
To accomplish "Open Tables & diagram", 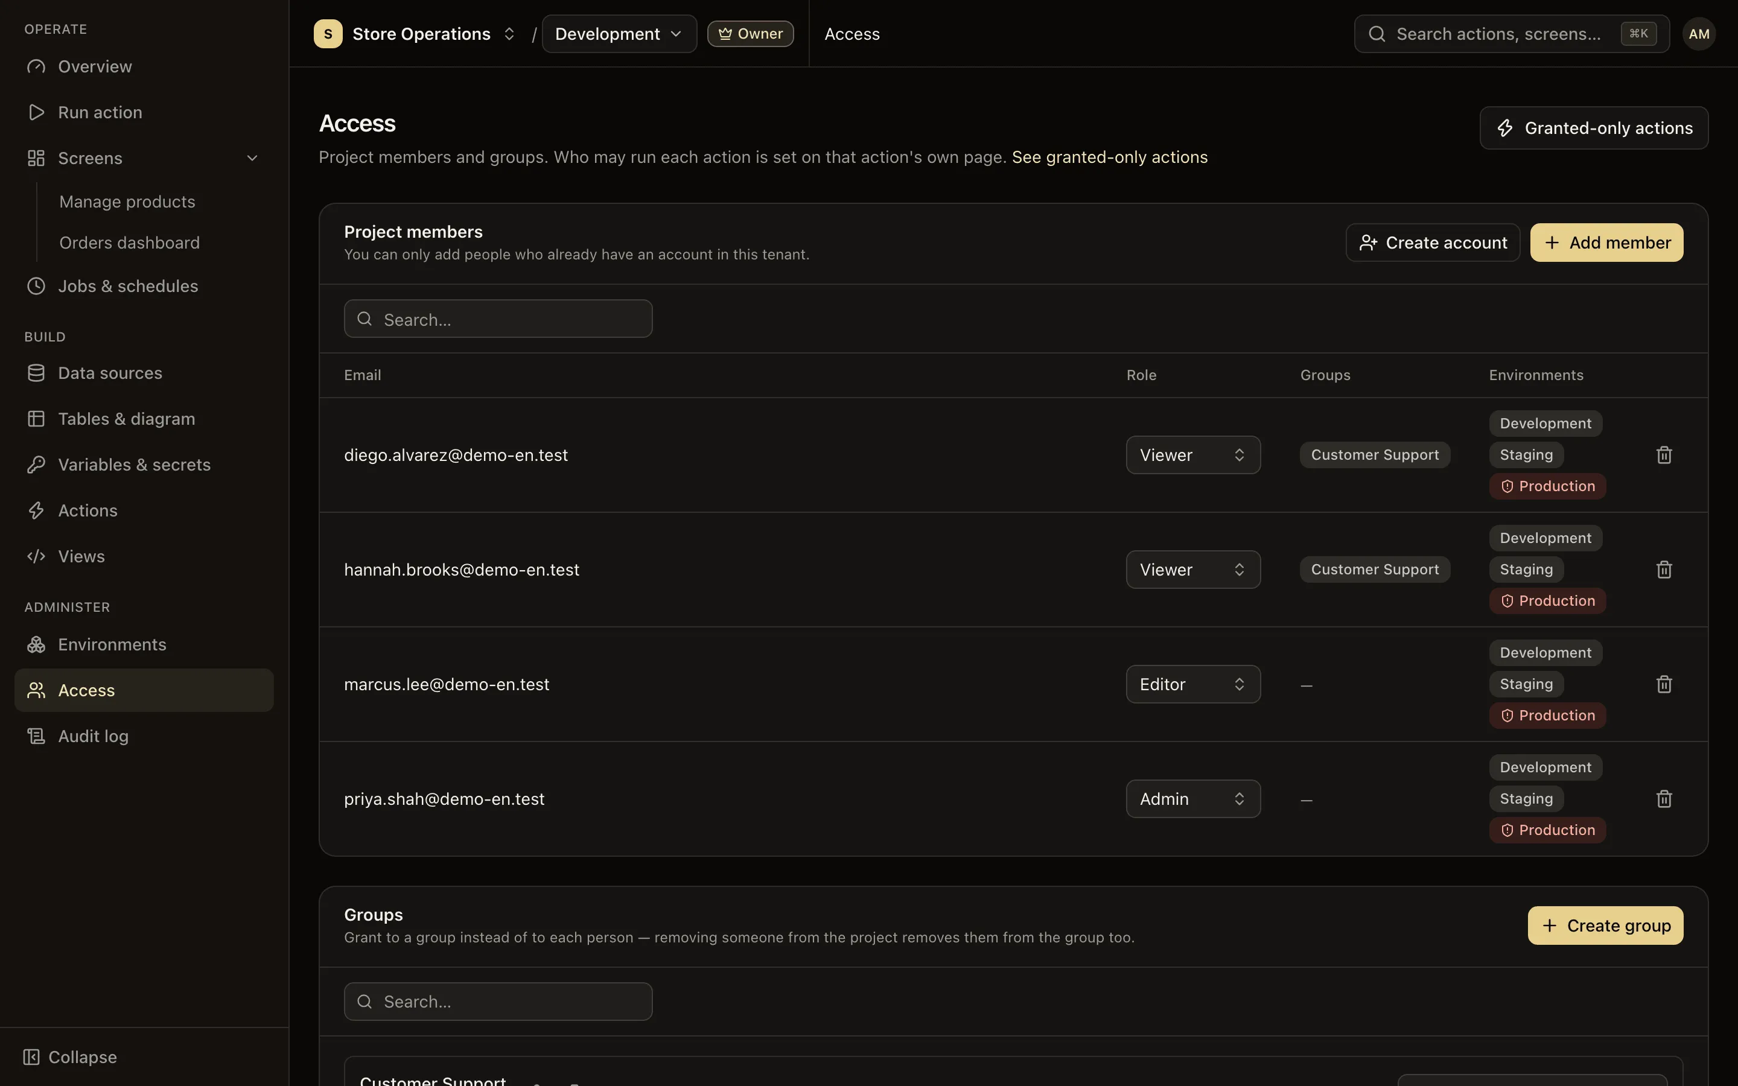I will 144,419.
